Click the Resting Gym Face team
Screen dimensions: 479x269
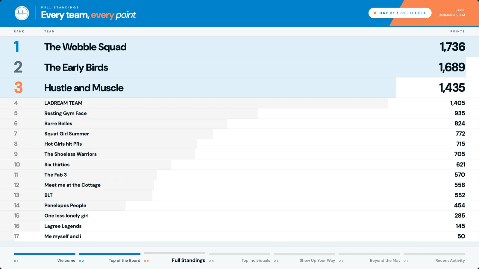click(x=66, y=113)
